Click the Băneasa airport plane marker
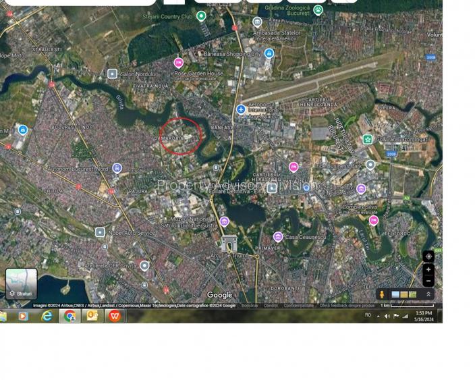Screen dimensions: 475x380 pos(241,109)
